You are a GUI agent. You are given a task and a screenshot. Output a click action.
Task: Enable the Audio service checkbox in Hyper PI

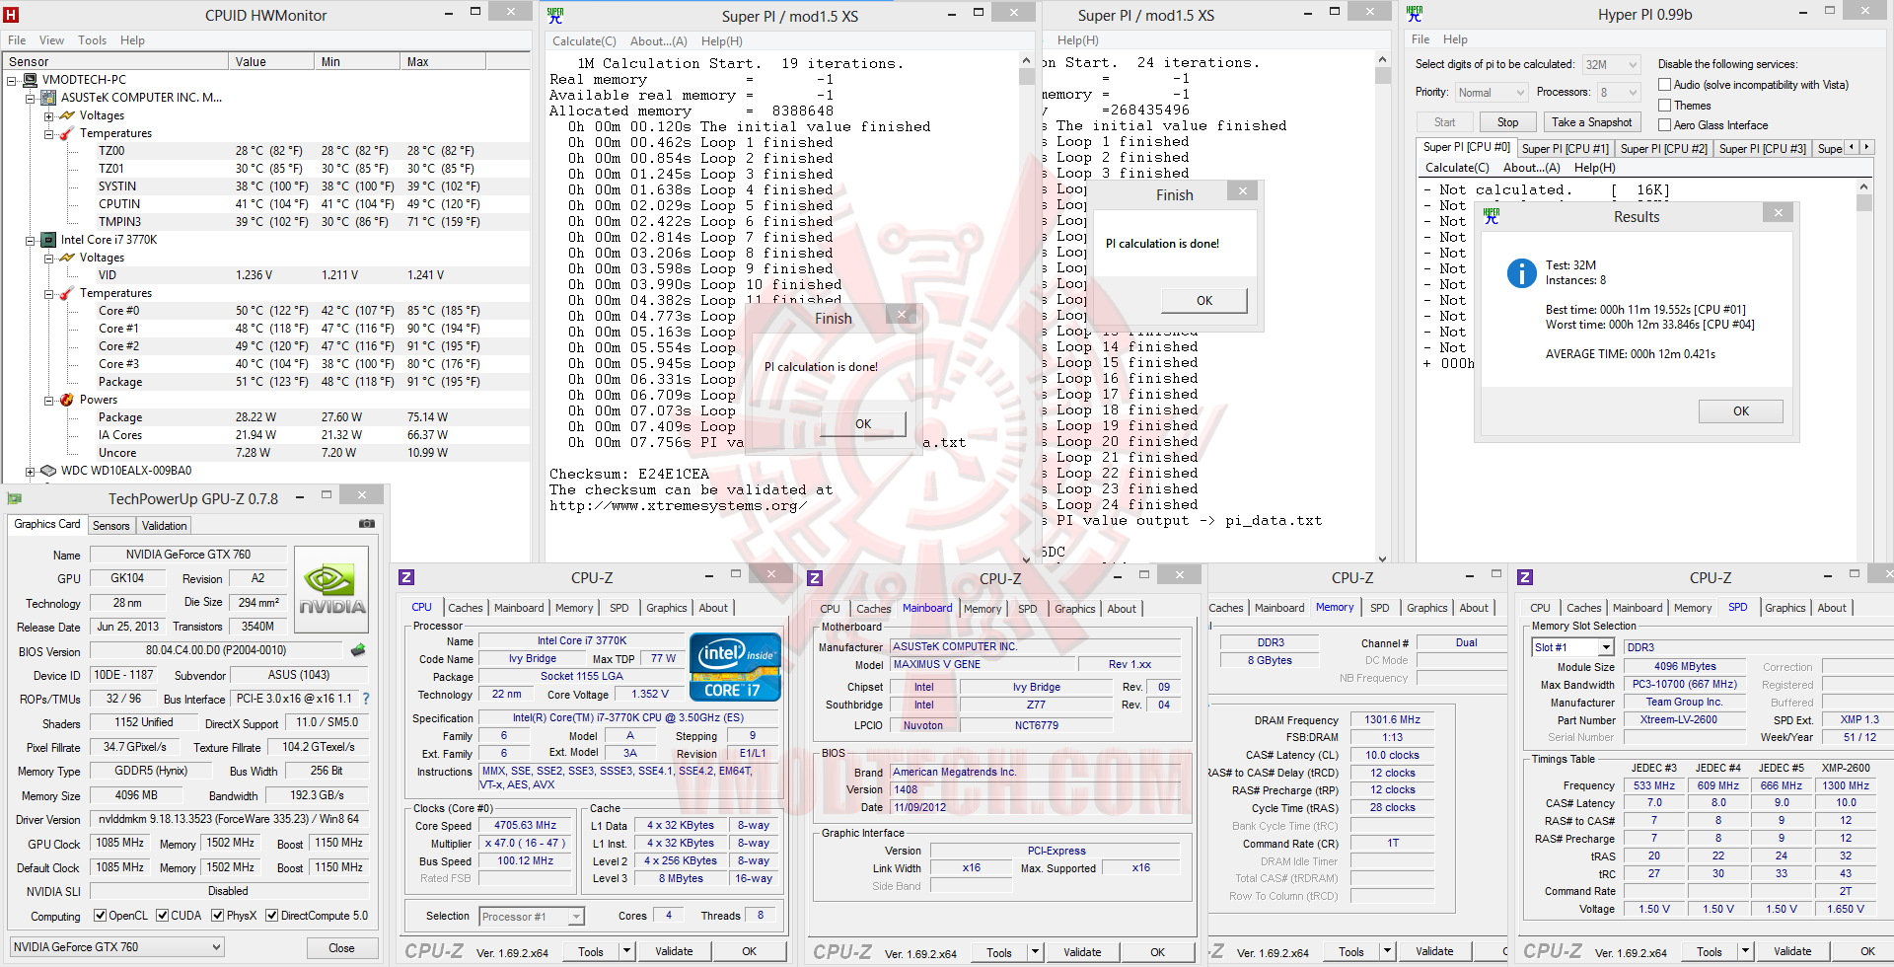1664,85
